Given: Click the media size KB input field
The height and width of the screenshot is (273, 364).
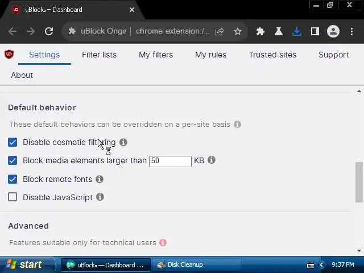Looking at the screenshot, I should click(x=170, y=161).
